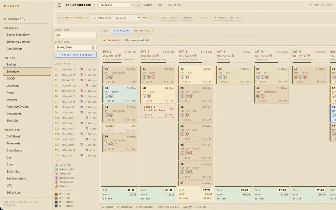Open Scene Breakdown in the sidebar
Screen dimensions: 336x210
(x=18, y=35)
